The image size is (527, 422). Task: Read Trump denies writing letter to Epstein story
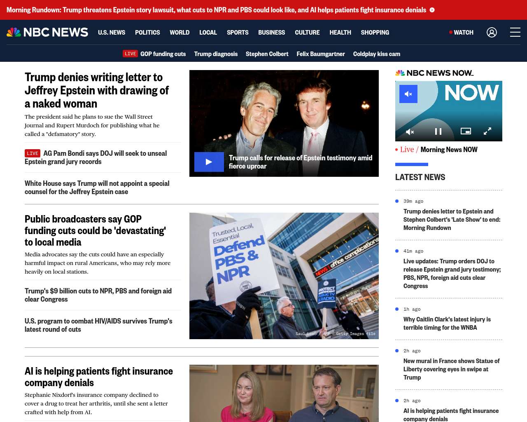97,90
